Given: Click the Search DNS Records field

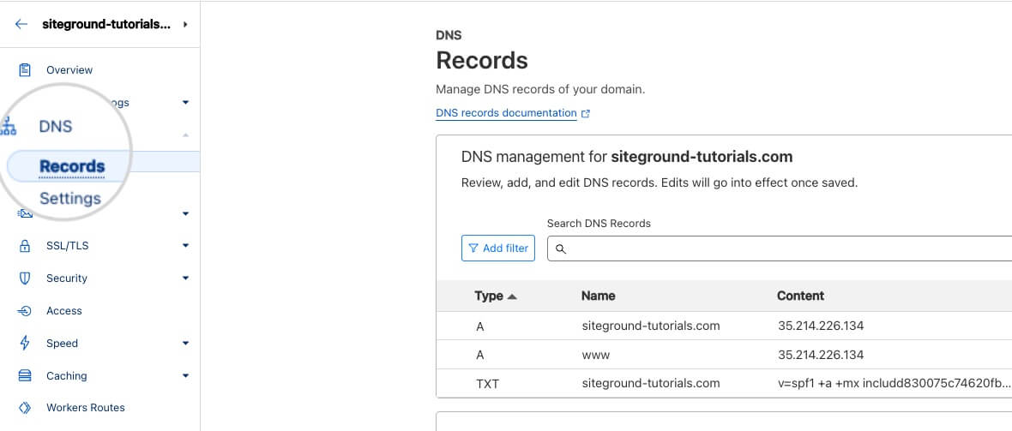Looking at the screenshot, I should coord(779,248).
